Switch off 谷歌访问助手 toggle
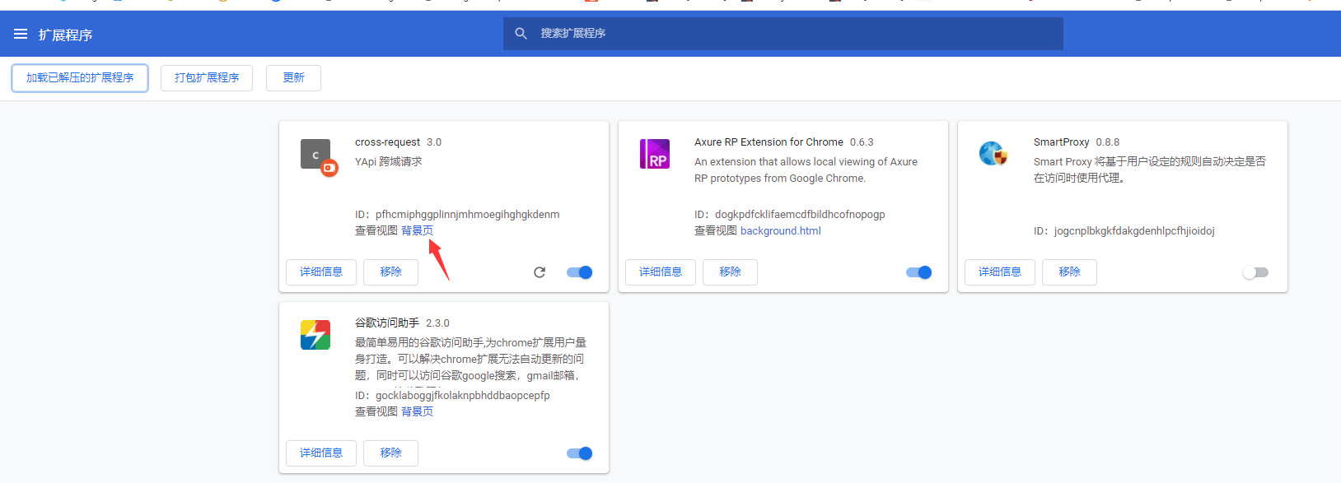The image size is (1341, 483). [580, 453]
